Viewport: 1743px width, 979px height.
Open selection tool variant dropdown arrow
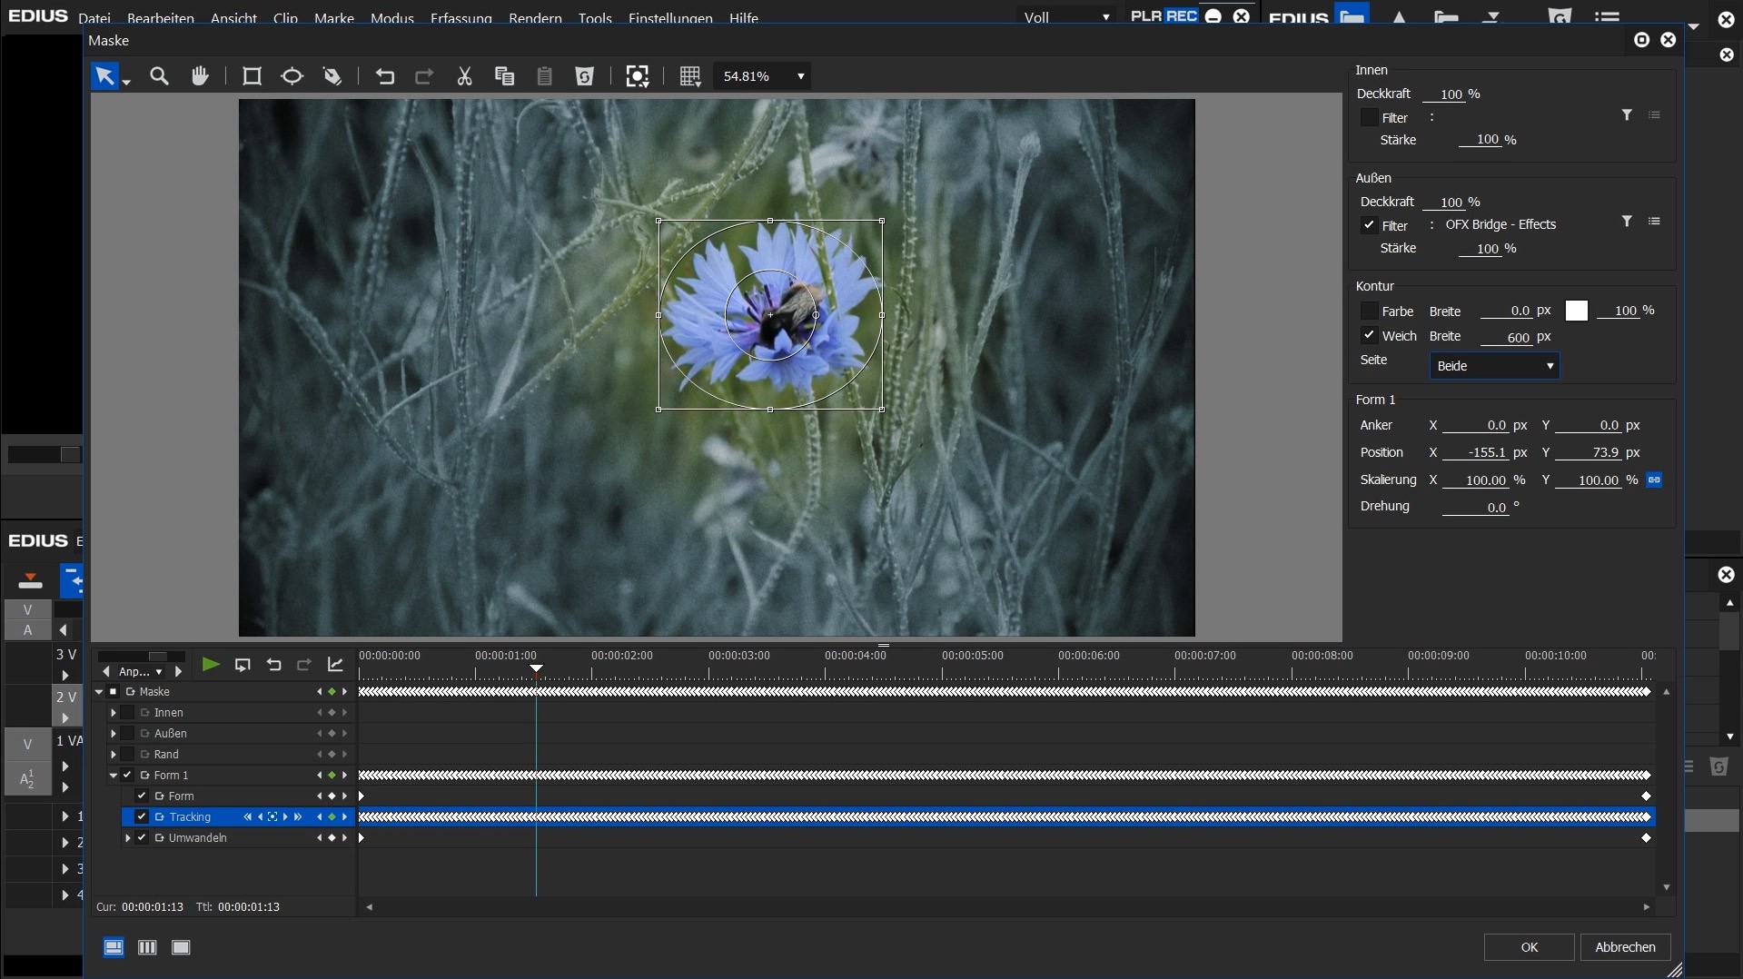[126, 83]
